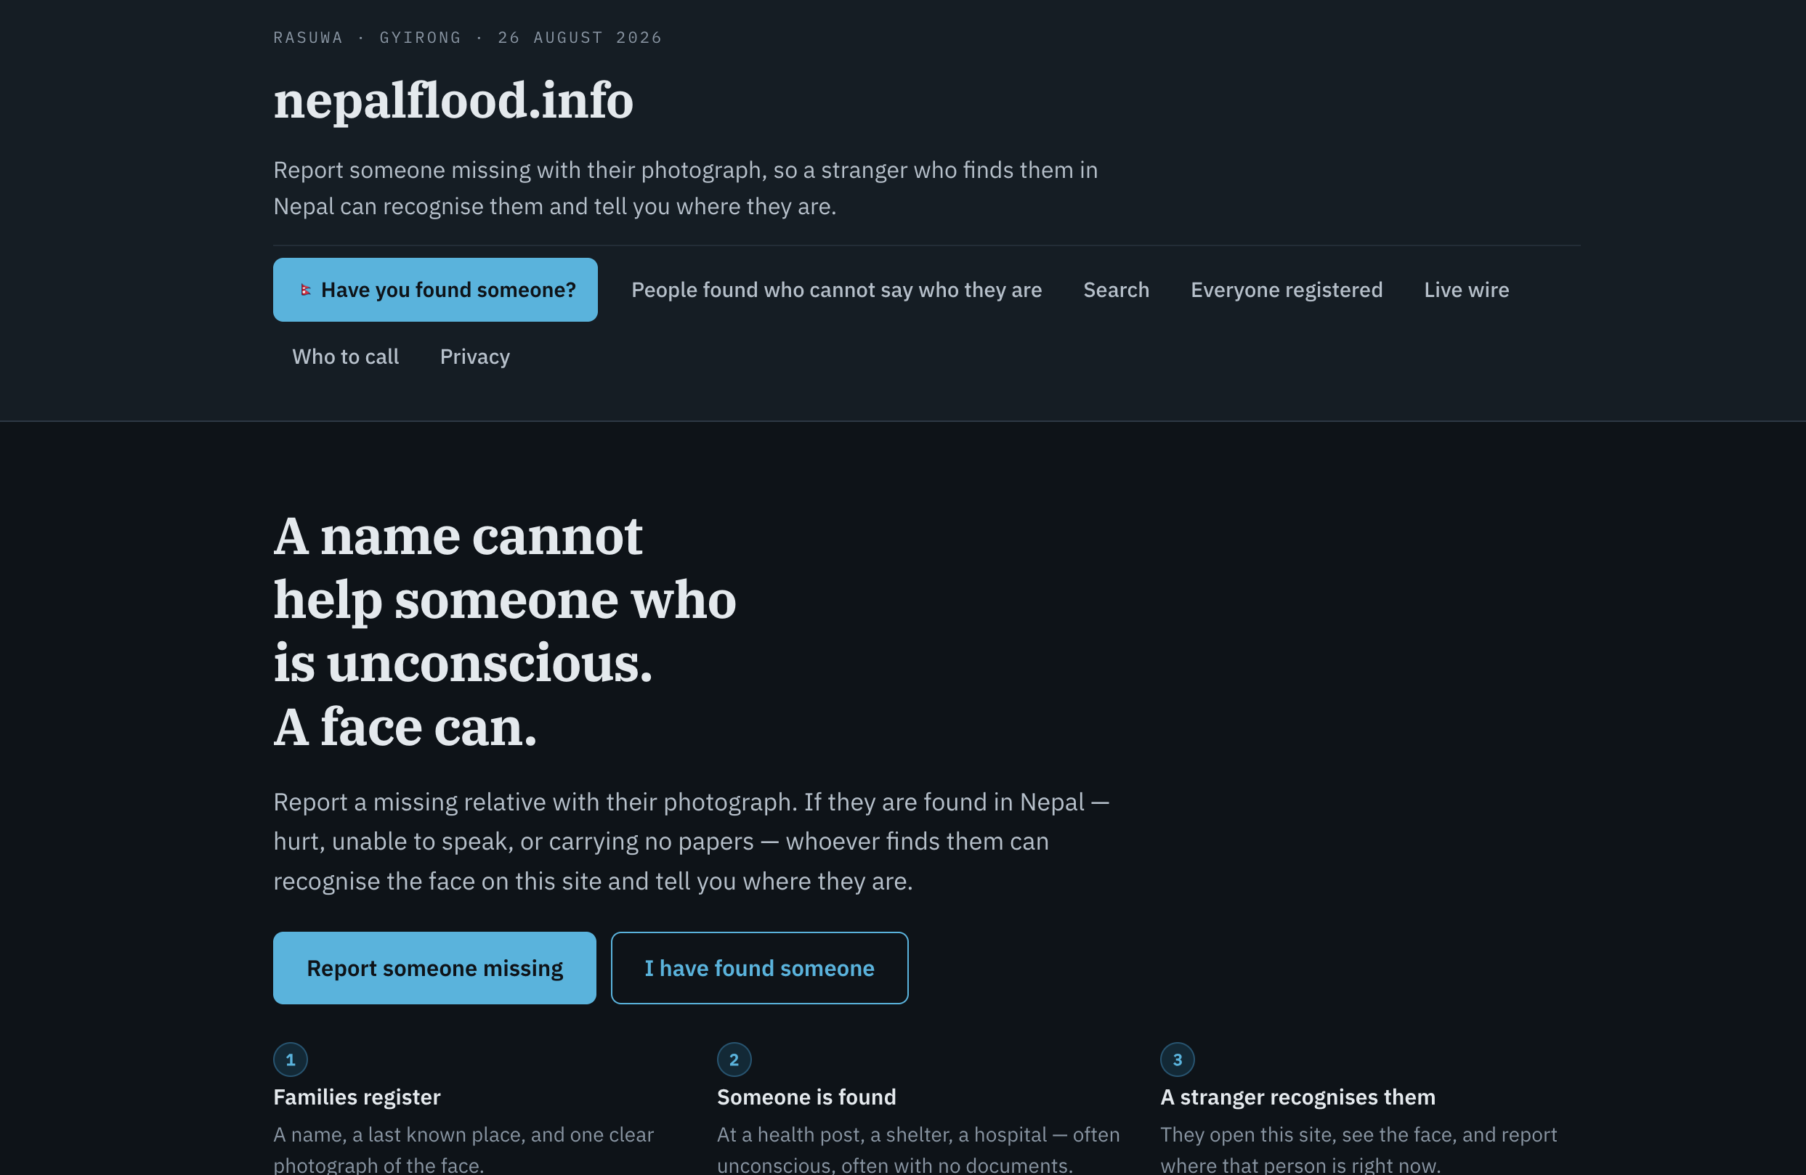Click the 'Report someone missing' button

(x=435, y=968)
